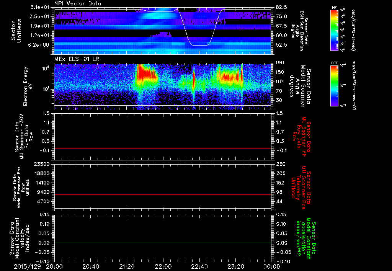Click the NF flux color bar
Viewport: 392px width, 271px height.
coord(334,30)
